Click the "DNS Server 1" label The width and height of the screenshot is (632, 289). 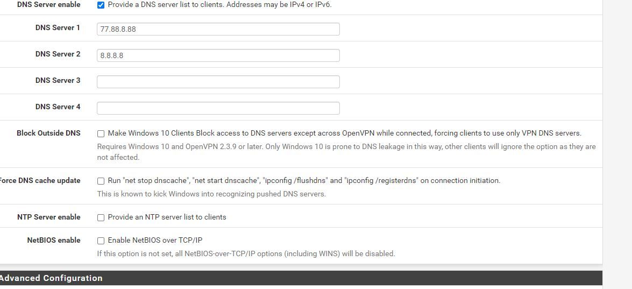point(58,27)
